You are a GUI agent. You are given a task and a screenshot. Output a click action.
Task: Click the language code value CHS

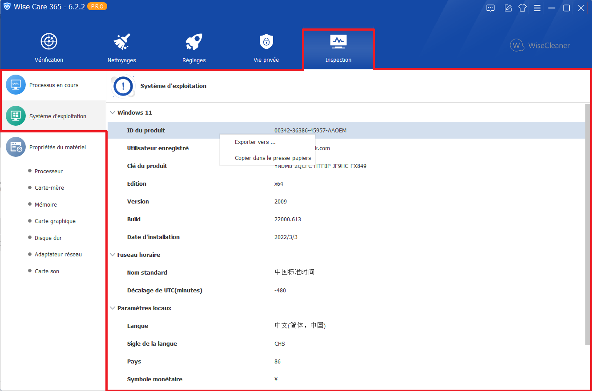coord(280,343)
